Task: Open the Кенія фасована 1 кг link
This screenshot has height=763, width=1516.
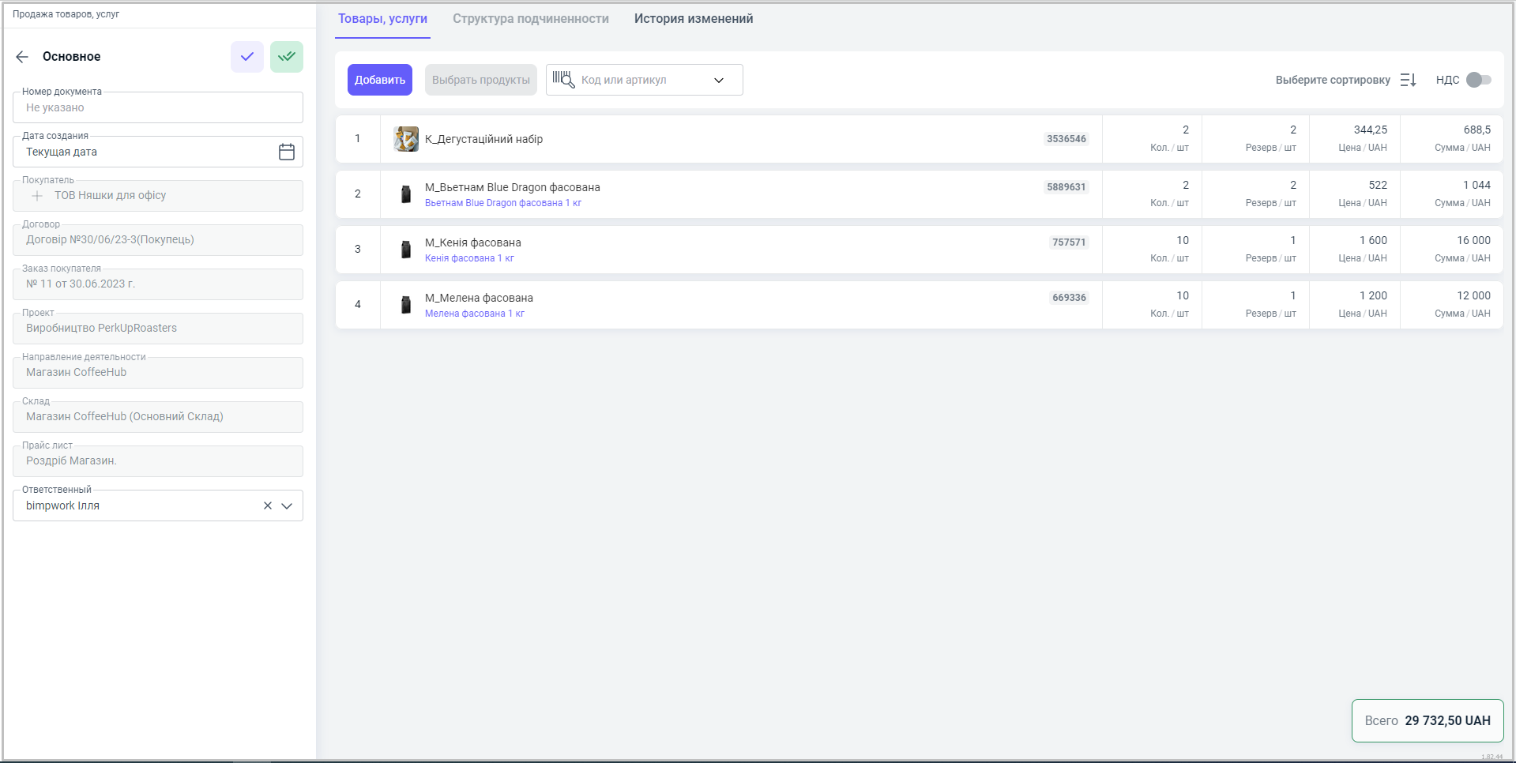Action: (469, 258)
